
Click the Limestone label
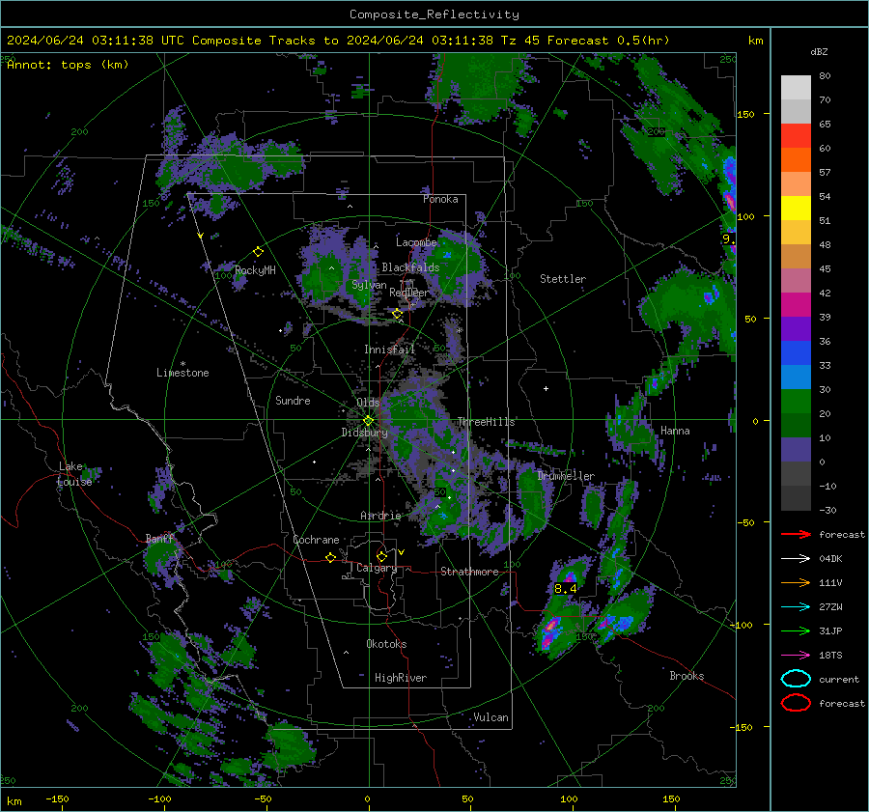(x=182, y=373)
